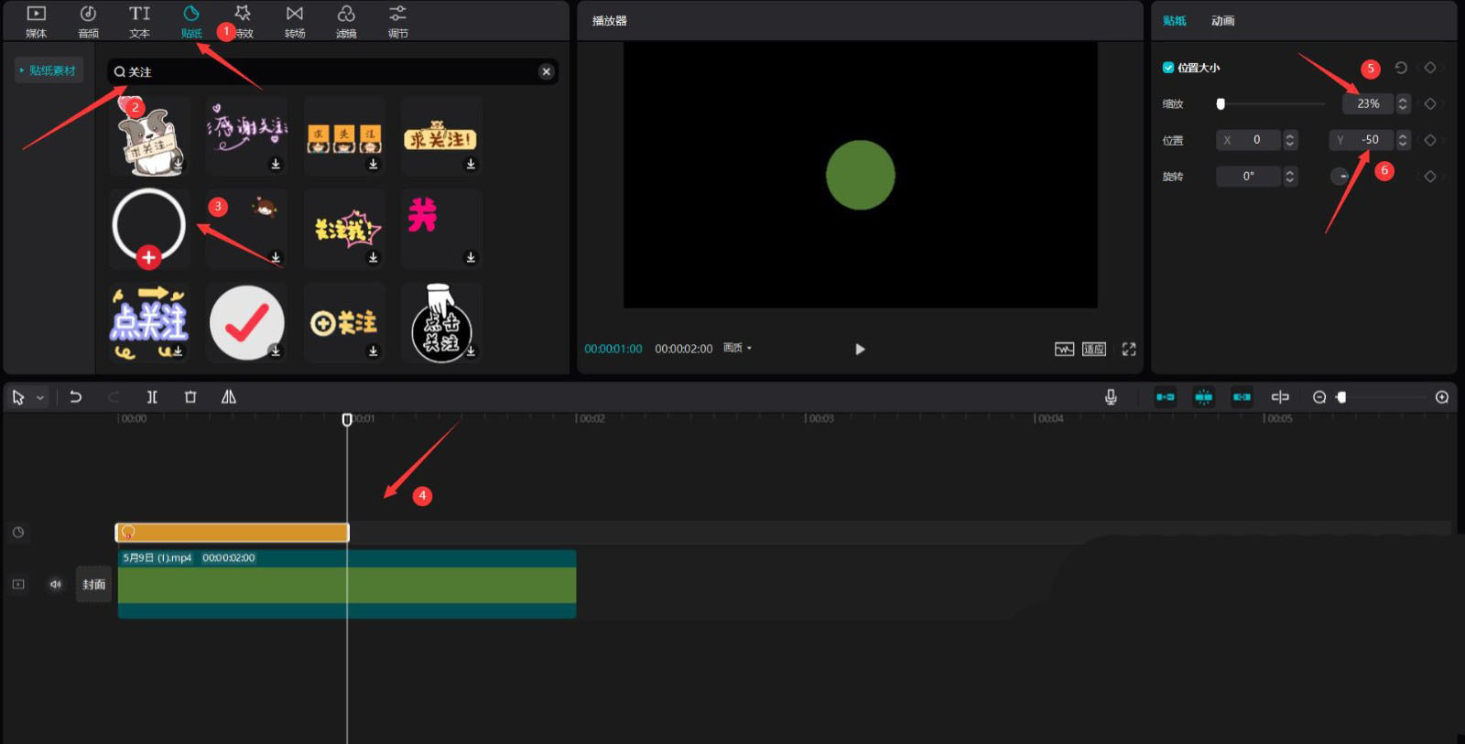Switch to the 动画 tab

(1222, 20)
